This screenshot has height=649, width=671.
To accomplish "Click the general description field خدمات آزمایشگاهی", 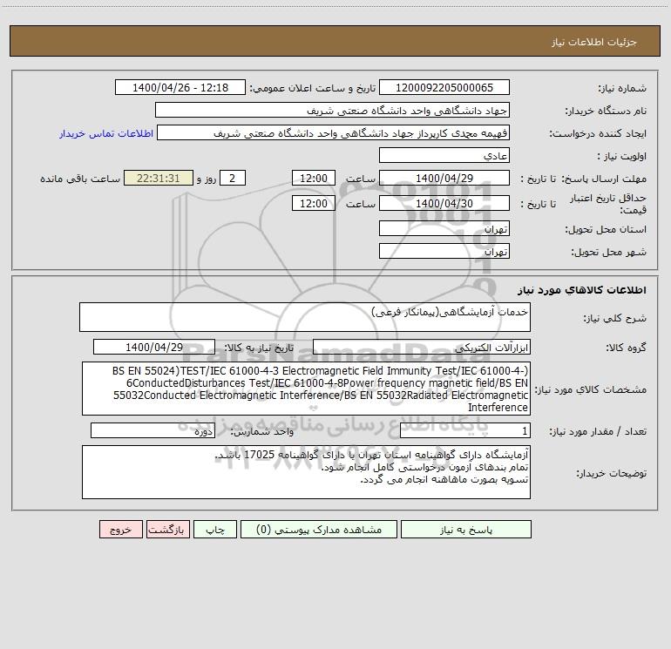I will [x=305, y=317].
